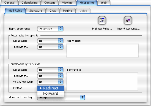Switch to the Calendaring tab

(x=29, y=2)
